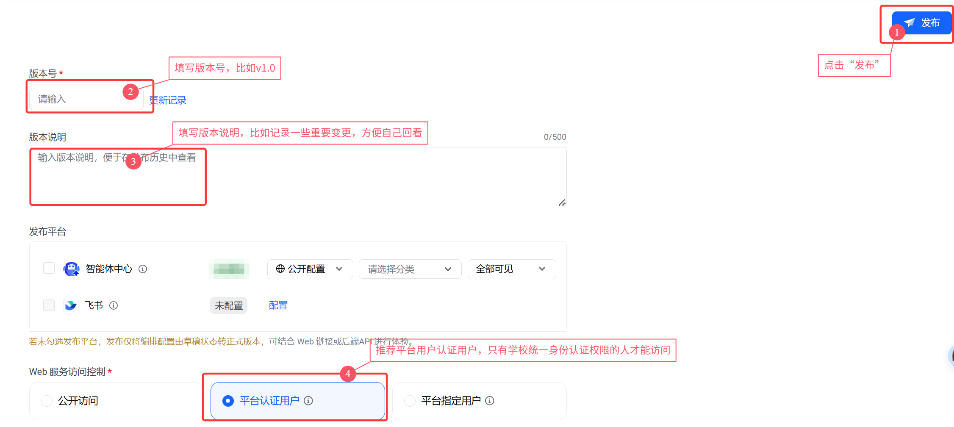Viewport: 954px width, 427px height.
Task: Open the 全部可见 visibility dropdown
Action: [512, 269]
